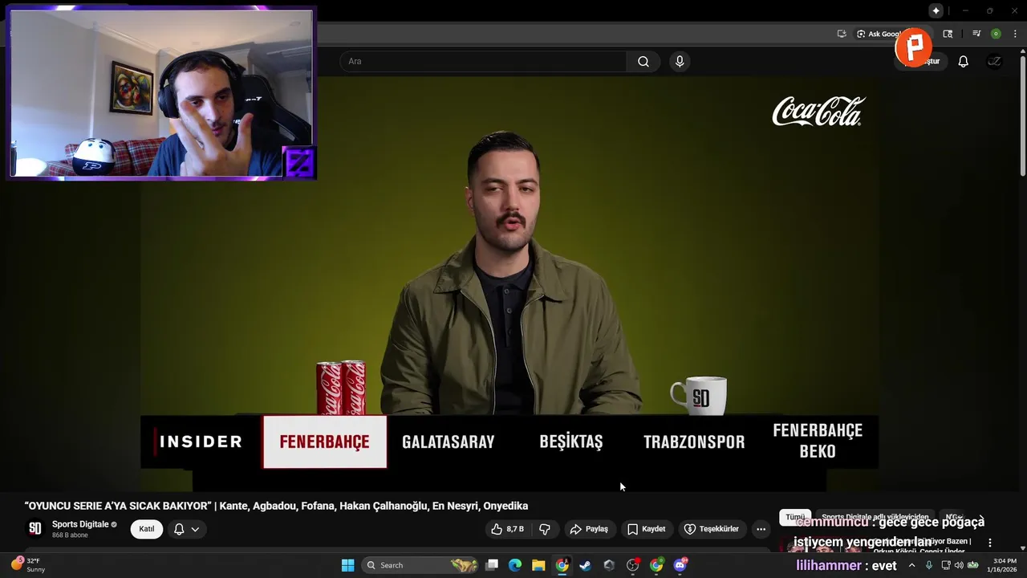1027x578 pixels.
Task: Open the weather widget showing 32°F Sunny
Action: point(27,565)
